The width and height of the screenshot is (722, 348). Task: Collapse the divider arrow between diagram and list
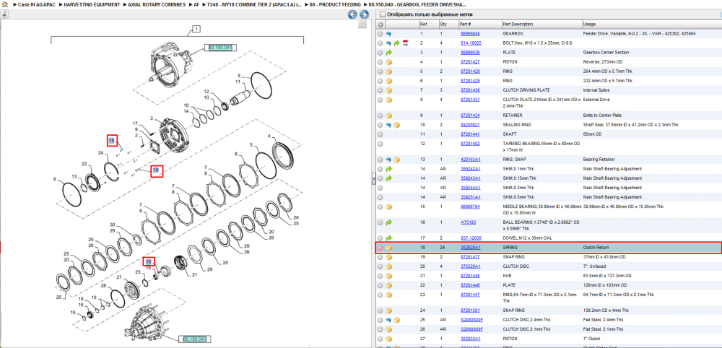373,179
